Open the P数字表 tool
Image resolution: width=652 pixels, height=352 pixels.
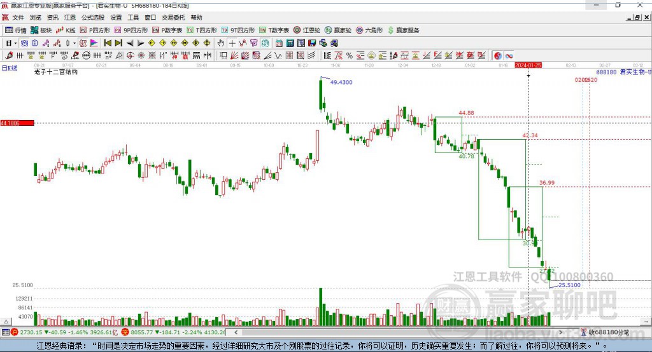coord(167,30)
